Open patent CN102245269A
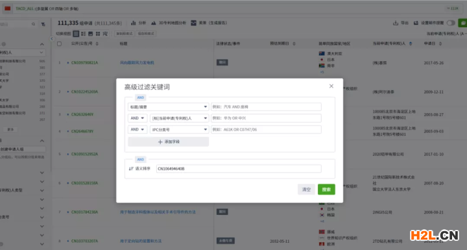 [84, 92]
